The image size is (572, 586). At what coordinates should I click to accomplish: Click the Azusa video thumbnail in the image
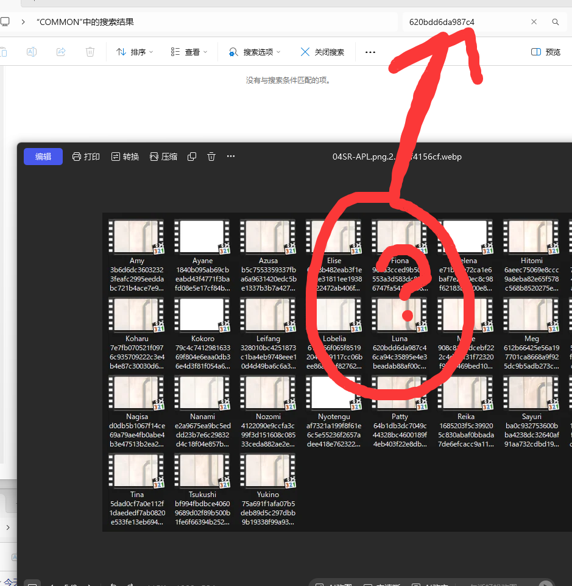[268, 237]
